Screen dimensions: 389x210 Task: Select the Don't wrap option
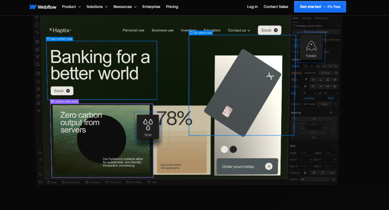(x=309, y=104)
